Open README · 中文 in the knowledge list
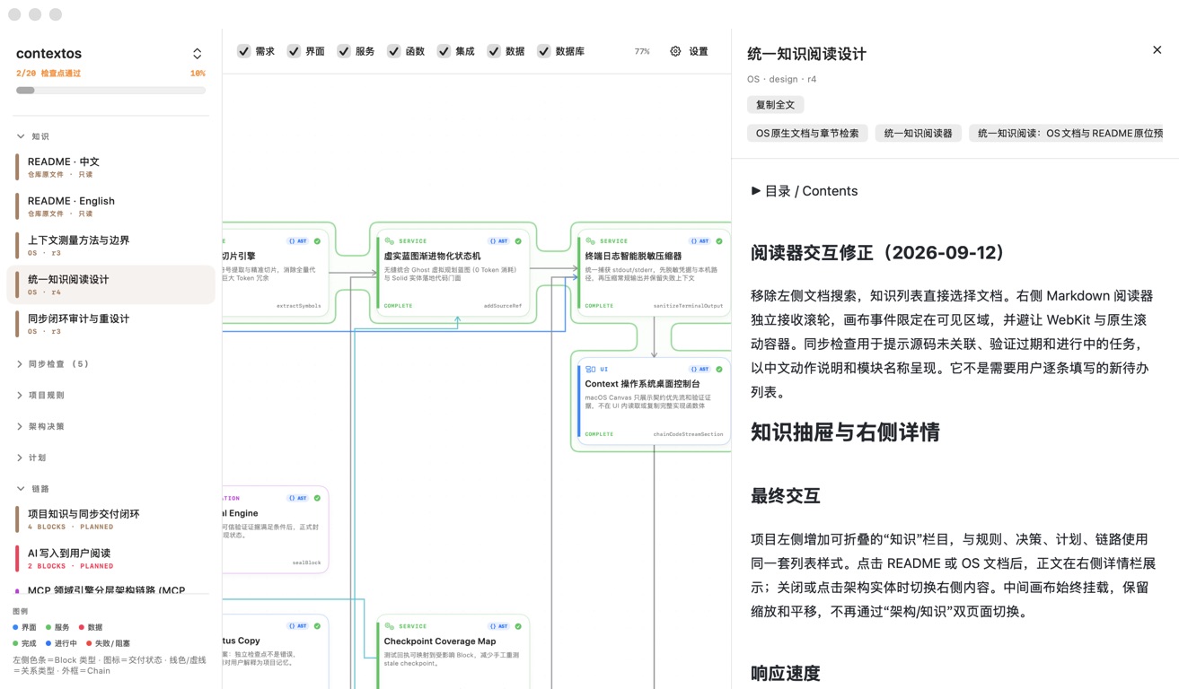The height and width of the screenshot is (689, 1179). tap(111, 167)
